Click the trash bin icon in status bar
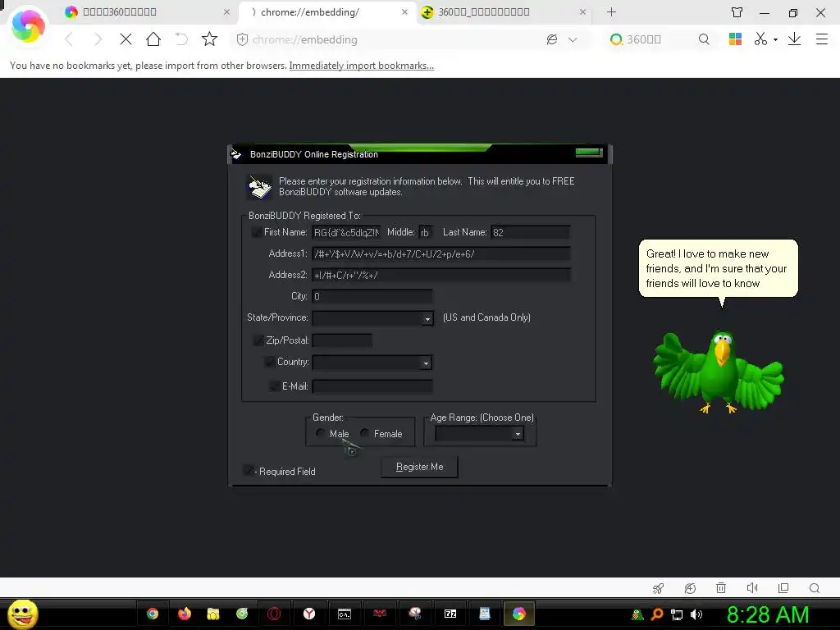The image size is (840, 630). pos(721,588)
